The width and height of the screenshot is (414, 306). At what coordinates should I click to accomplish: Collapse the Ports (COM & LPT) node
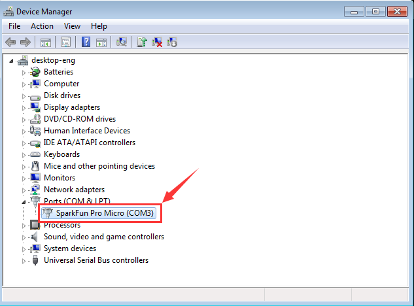(x=24, y=201)
